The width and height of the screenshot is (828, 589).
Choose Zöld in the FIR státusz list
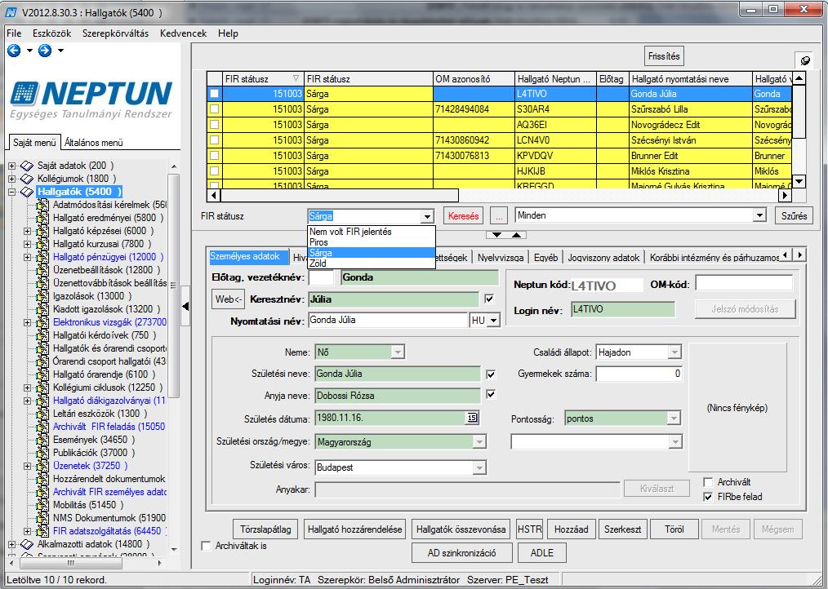click(x=372, y=263)
